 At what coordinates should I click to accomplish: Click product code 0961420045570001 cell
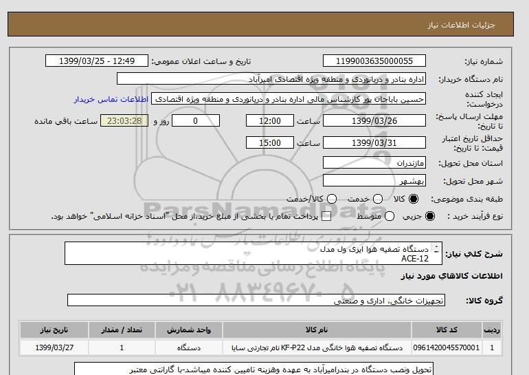[447, 347]
